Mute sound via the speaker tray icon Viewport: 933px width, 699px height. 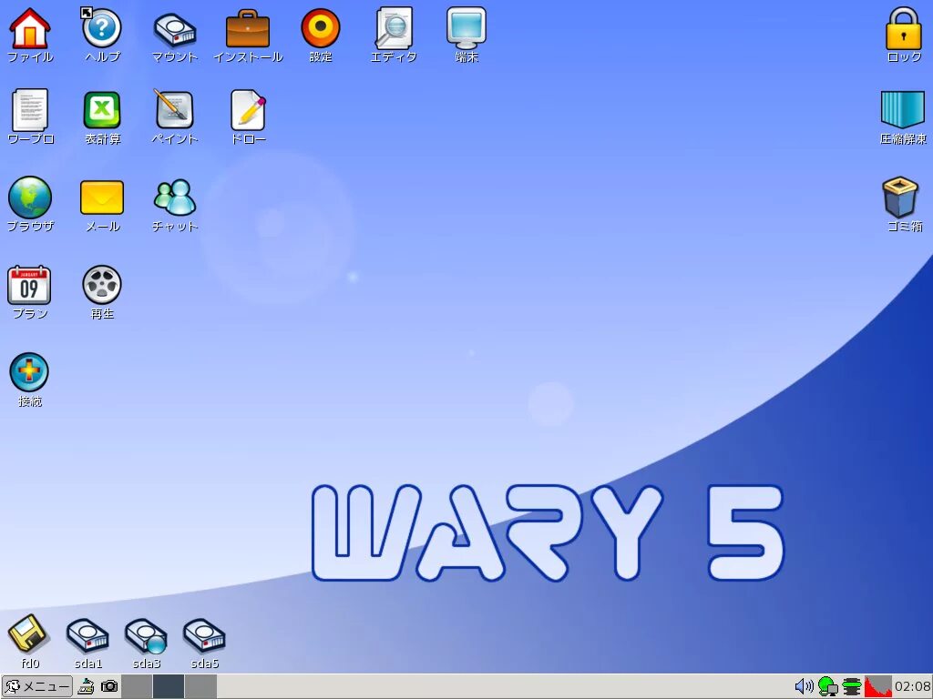(x=803, y=686)
